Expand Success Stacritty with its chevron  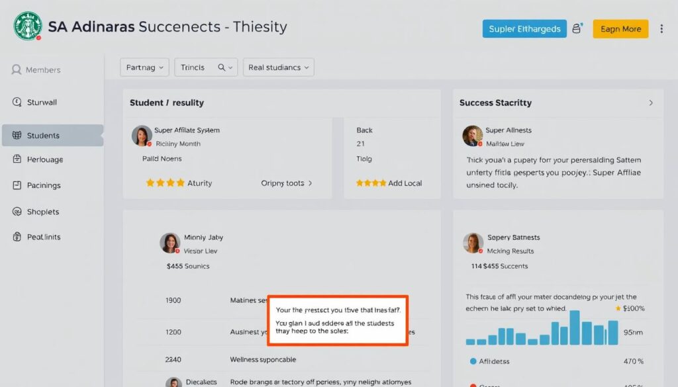pos(651,103)
